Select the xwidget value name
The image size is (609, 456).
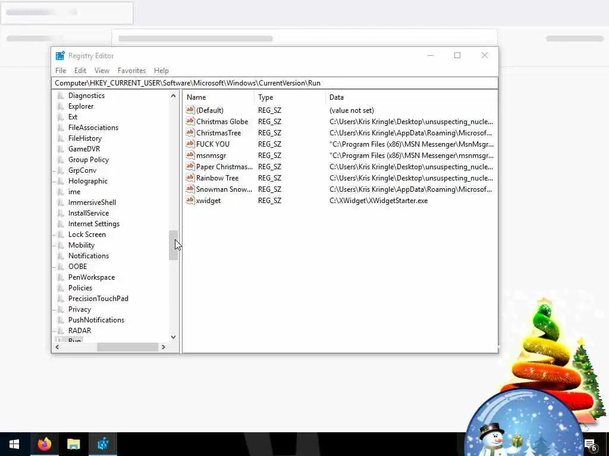click(x=208, y=201)
